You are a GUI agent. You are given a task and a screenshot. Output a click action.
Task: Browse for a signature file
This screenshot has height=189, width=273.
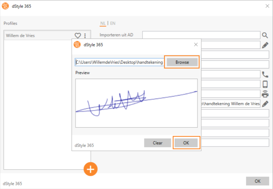[x=182, y=62]
